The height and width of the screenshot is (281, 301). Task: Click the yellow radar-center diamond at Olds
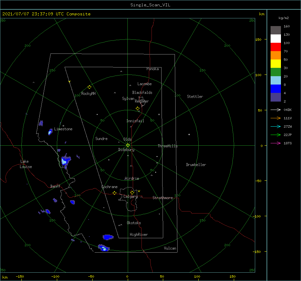coord(128,145)
